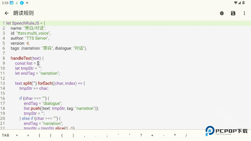
Task: Open the debug bug icon
Action: [x=222, y=13]
